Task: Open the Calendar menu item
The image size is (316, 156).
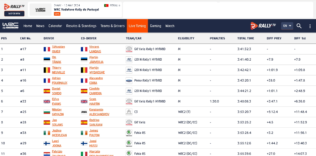Action: (x=55, y=26)
